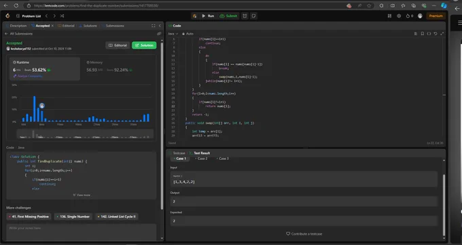
Task: Select the Test Result tab
Action: 200,153
